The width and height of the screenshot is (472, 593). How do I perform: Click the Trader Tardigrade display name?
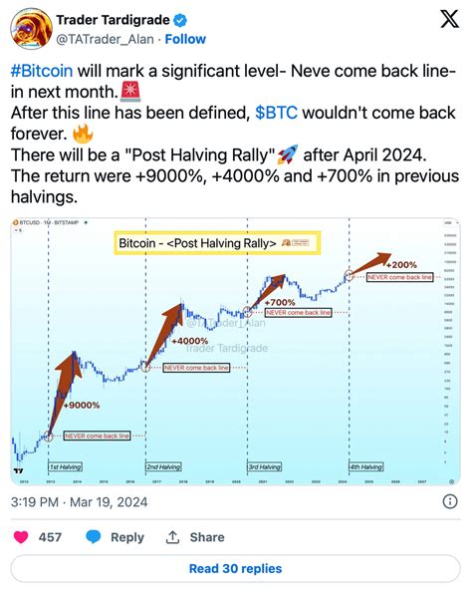113,20
